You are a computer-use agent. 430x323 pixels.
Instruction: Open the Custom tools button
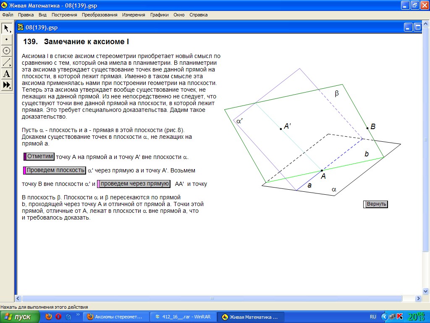tap(6, 85)
